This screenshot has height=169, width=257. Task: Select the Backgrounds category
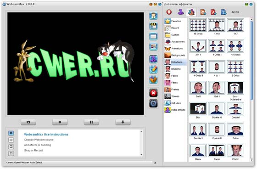pyautogui.click(x=175, y=55)
